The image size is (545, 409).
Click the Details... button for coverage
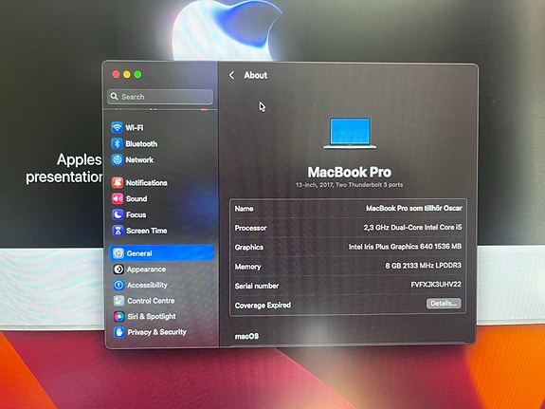click(x=444, y=303)
